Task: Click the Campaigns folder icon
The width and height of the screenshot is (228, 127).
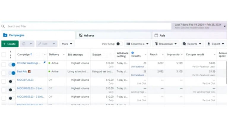Action: point(5,35)
